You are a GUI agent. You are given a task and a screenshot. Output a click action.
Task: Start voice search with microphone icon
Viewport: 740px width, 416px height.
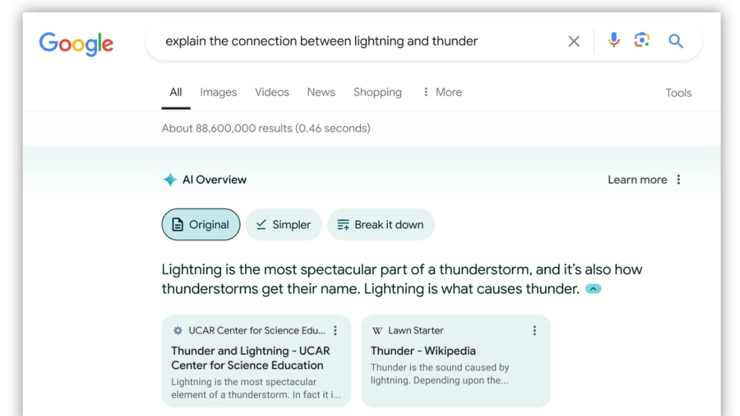point(613,40)
